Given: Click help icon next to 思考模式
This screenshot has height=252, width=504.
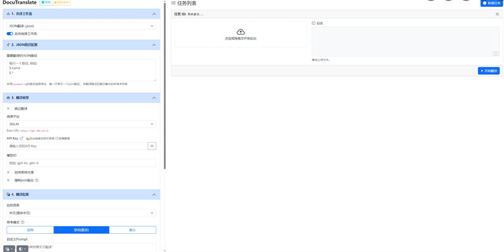Looking at the screenshot, I should pyautogui.click(x=23, y=222).
